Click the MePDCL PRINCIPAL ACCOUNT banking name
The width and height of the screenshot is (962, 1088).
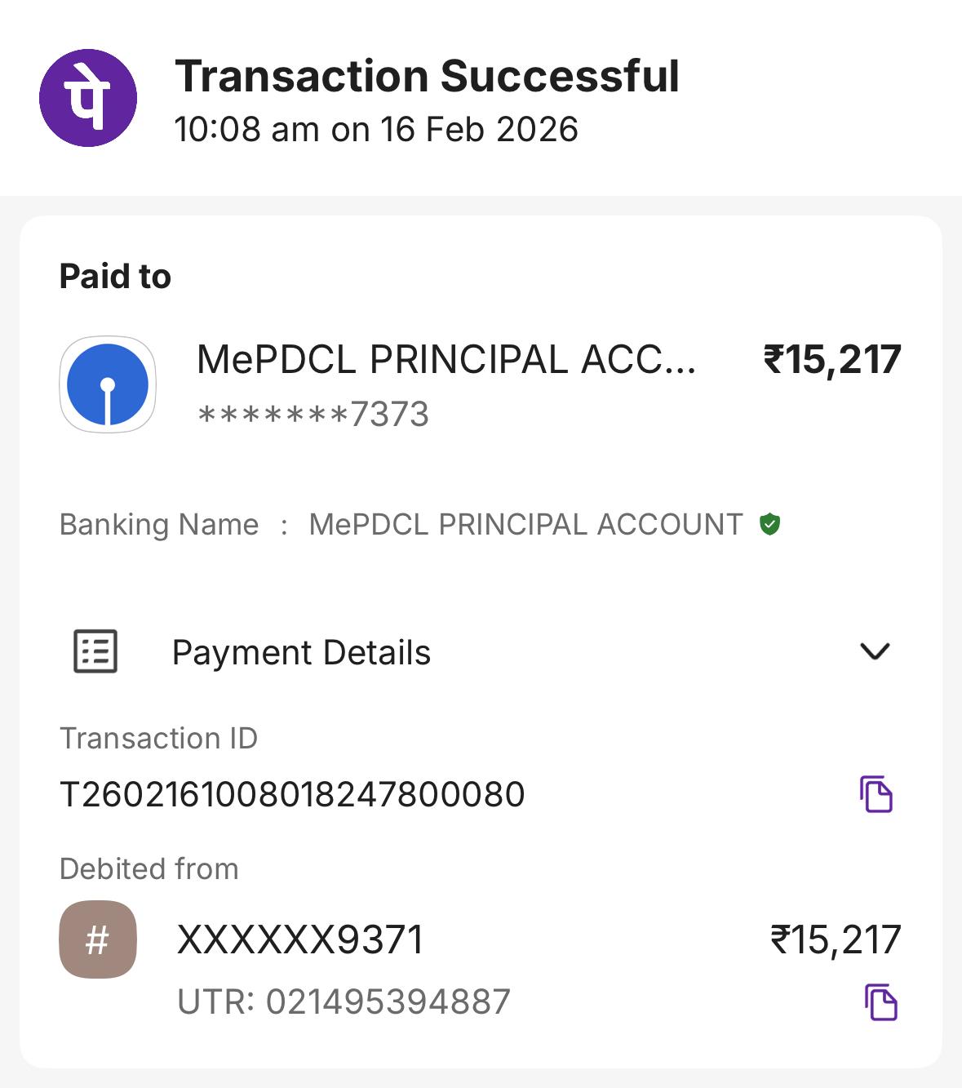525,525
